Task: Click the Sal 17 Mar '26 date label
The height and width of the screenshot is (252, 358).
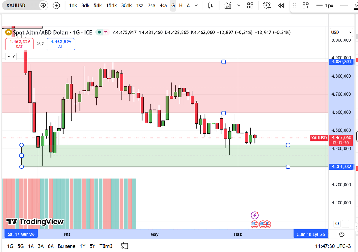Action: [21, 234]
